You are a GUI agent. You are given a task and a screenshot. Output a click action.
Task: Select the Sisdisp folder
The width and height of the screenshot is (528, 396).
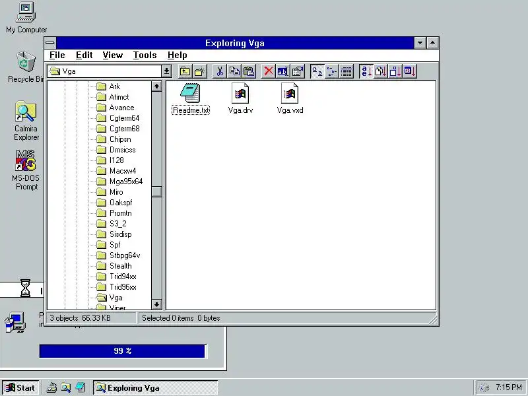pos(114,234)
